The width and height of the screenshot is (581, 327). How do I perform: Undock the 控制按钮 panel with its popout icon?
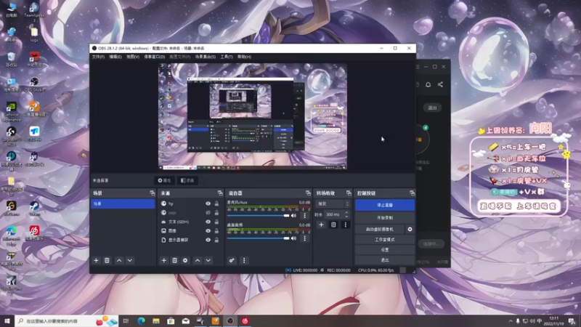(412, 193)
